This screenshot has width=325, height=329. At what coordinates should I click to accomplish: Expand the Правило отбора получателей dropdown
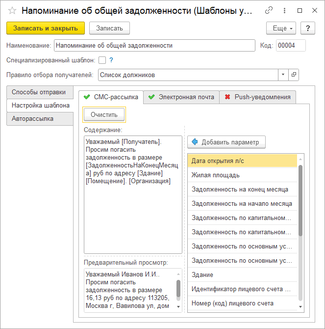point(283,75)
